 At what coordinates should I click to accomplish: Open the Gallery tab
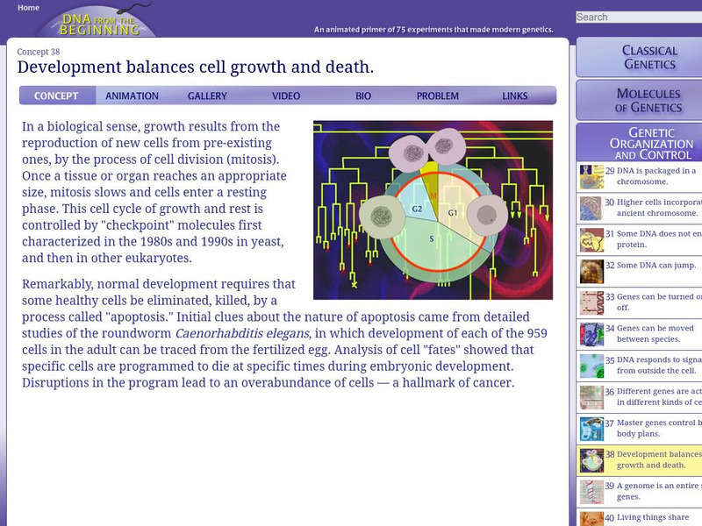pyautogui.click(x=207, y=96)
